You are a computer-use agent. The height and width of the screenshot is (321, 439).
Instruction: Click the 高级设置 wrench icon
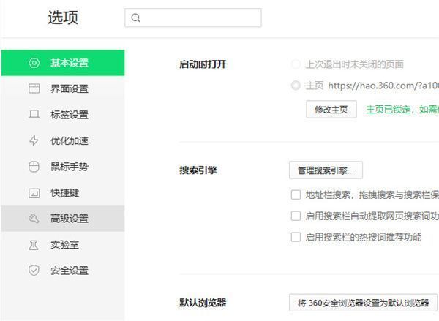pyautogui.click(x=34, y=219)
